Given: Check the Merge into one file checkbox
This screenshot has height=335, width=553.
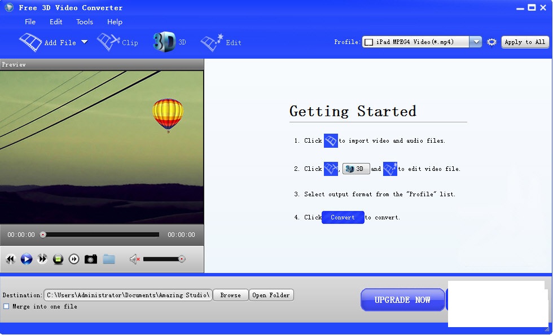Looking at the screenshot, I should pyautogui.click(x=6, y=307).
